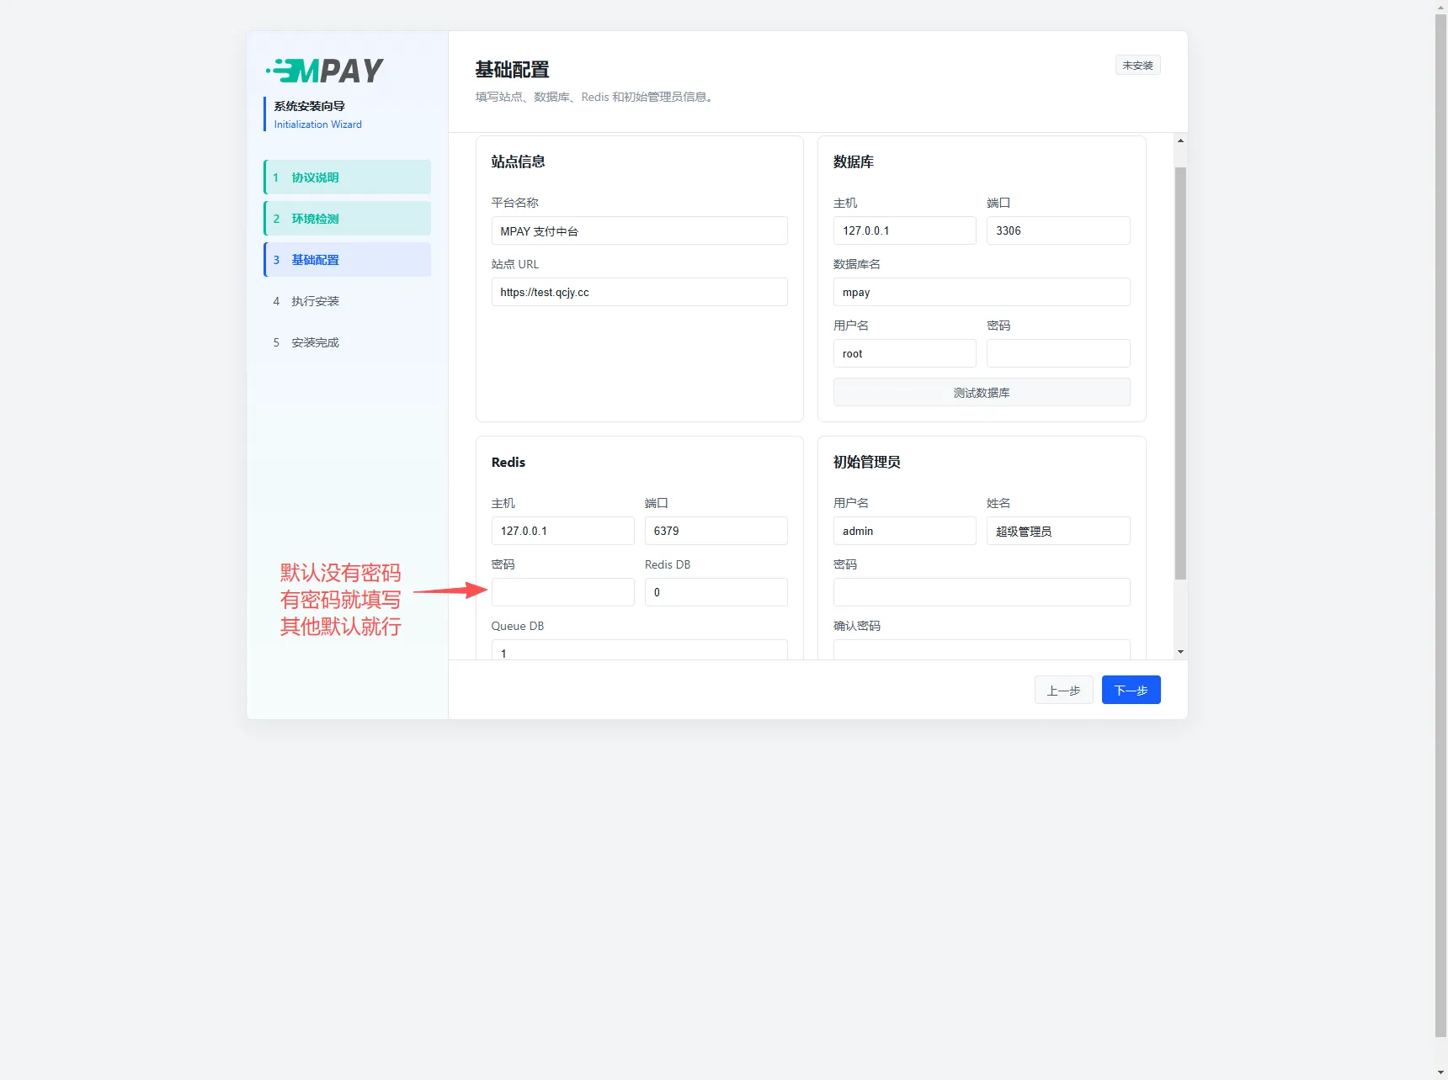Click database 端口 field showing 3306
The width and height of the screenshot is (1448, 1080).
(x=1058, y=230)
